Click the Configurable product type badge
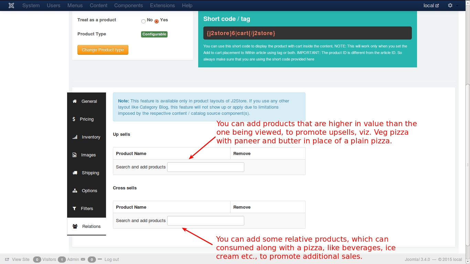Screen dimensions: 470x264 pos(154,34)
